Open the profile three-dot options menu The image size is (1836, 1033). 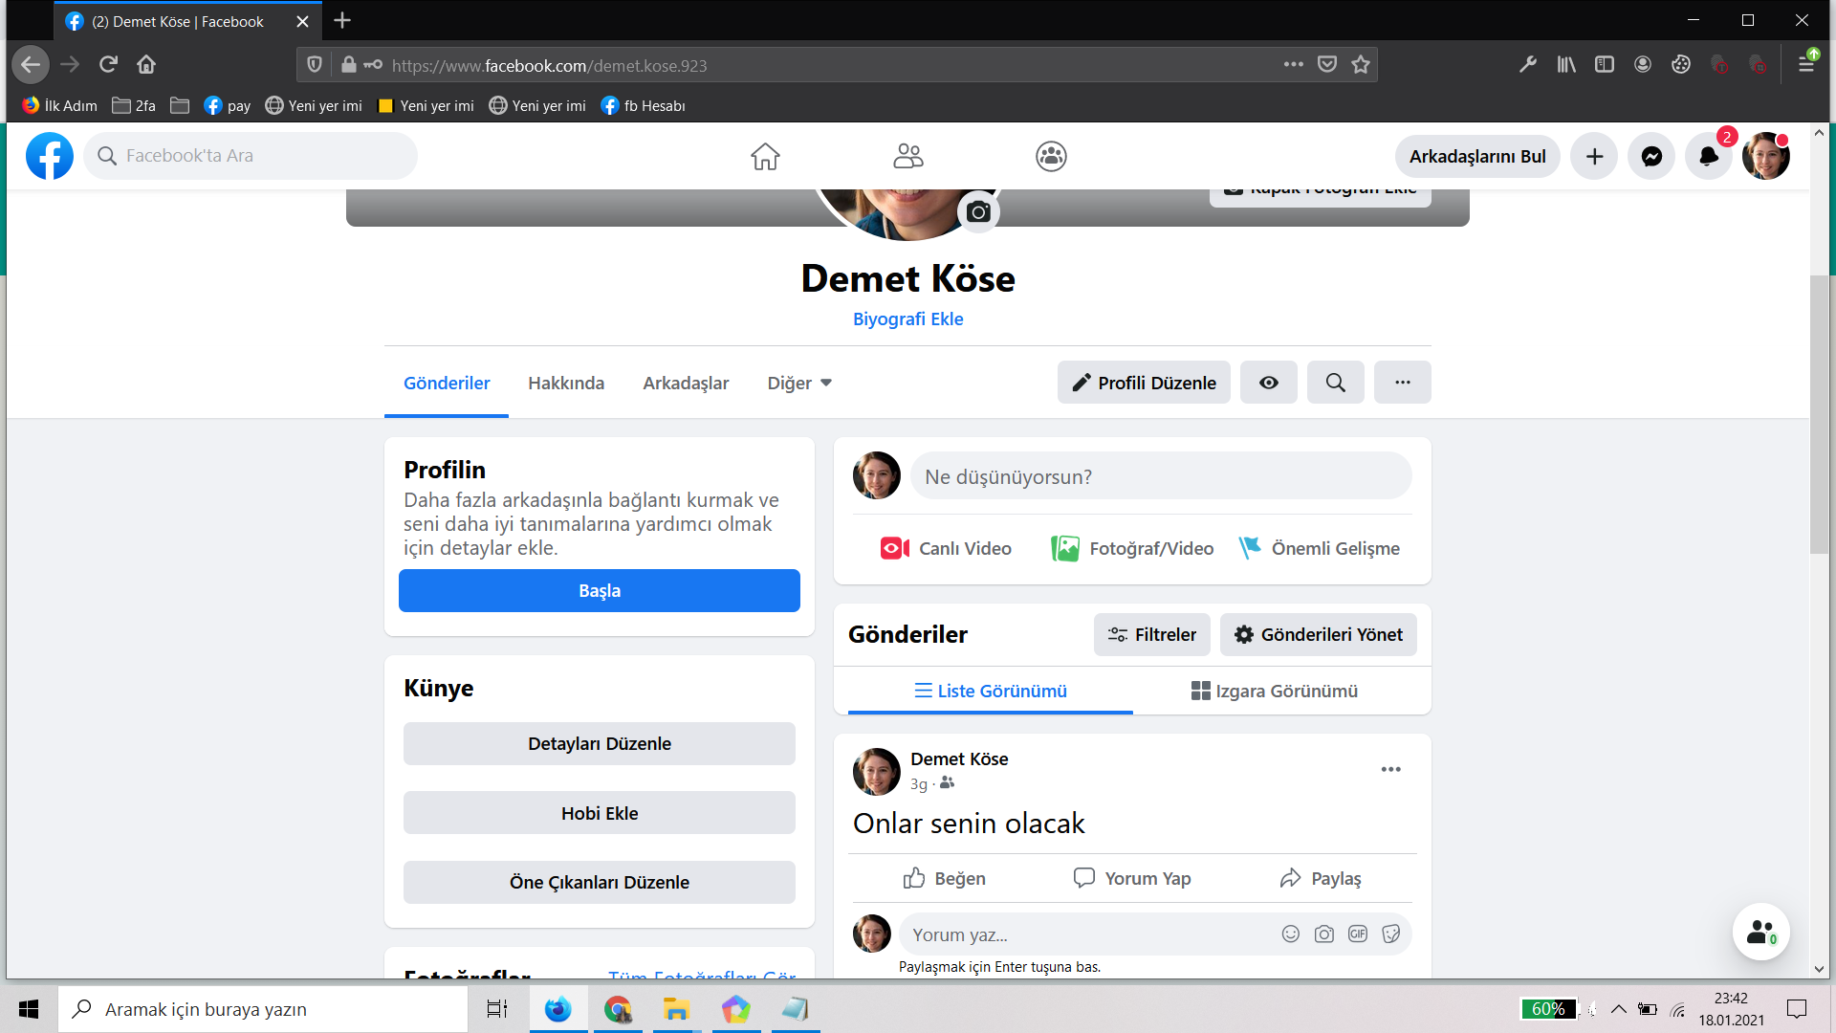click(1403, 383)
